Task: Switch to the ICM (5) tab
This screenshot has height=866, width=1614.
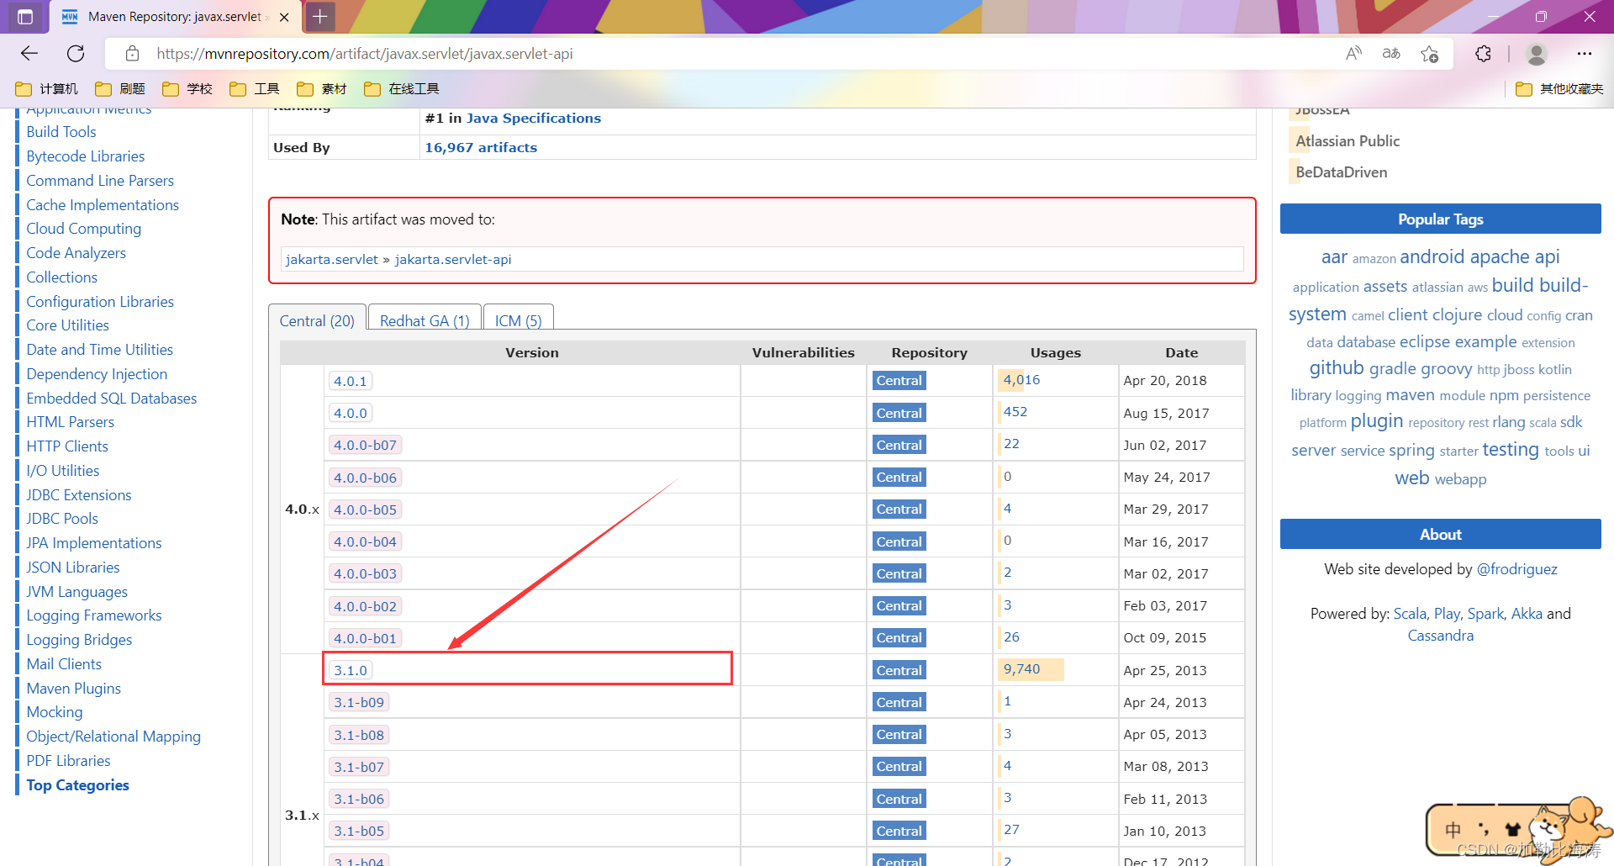Action: 518,320
